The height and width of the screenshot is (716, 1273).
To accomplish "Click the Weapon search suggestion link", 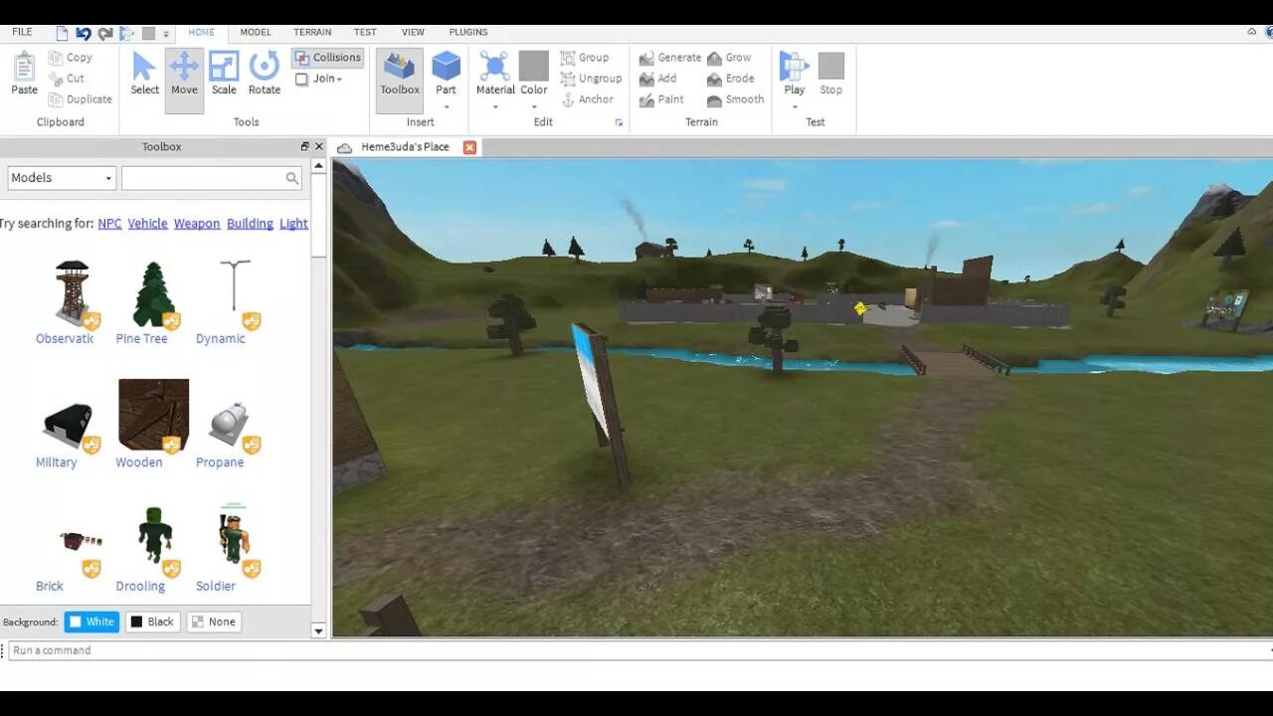I will [x=197, y=224].
